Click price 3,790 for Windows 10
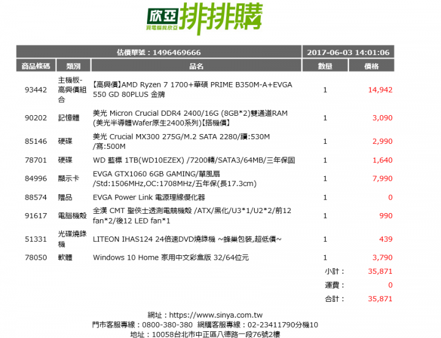 [382, 257]
